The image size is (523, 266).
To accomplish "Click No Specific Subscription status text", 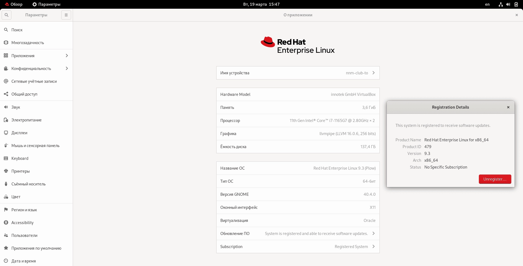I will [x=446, y=167].
